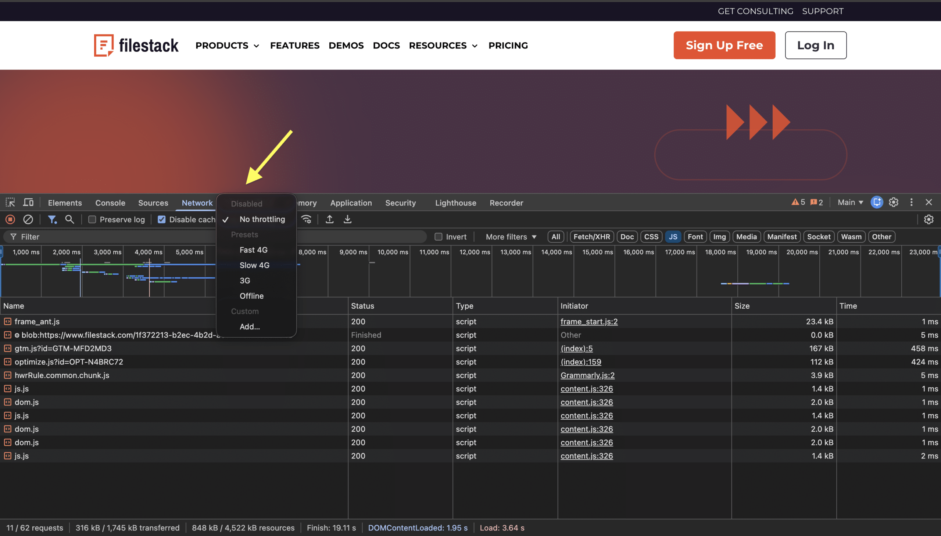Toggle the Wasm filter chip
This screenshot has height=536, width=941.
pyautogui.click(x=851, y=237)
